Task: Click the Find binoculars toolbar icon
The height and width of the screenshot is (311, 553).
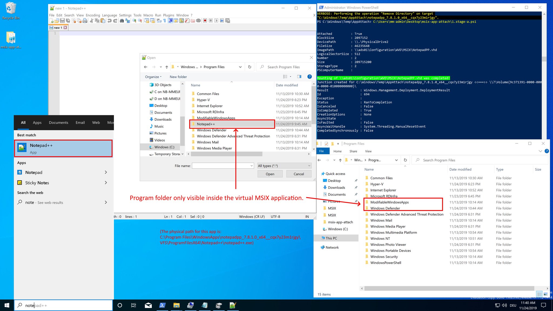Action: coord(122,21)
